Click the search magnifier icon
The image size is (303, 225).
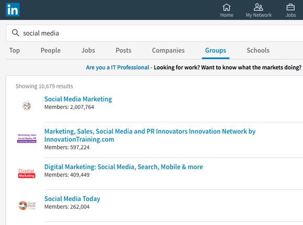[16, 32]
